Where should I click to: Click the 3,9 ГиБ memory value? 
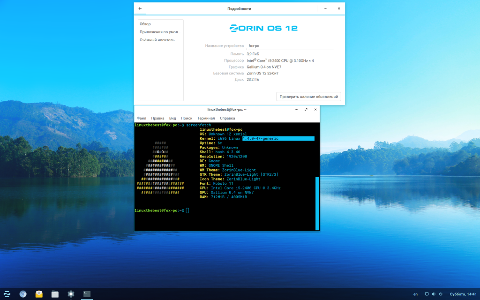[x=253, y=54]
